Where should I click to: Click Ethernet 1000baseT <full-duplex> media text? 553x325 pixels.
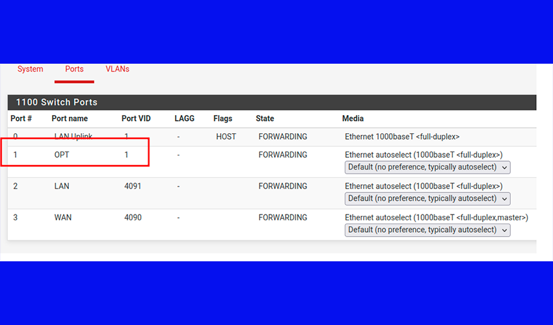pos(402,136)
